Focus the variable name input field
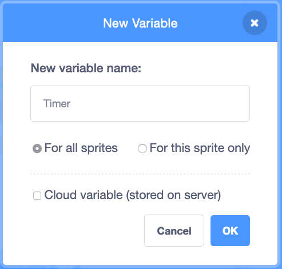The height and width of the screenshot is (269, 282). tap(140, 103)
